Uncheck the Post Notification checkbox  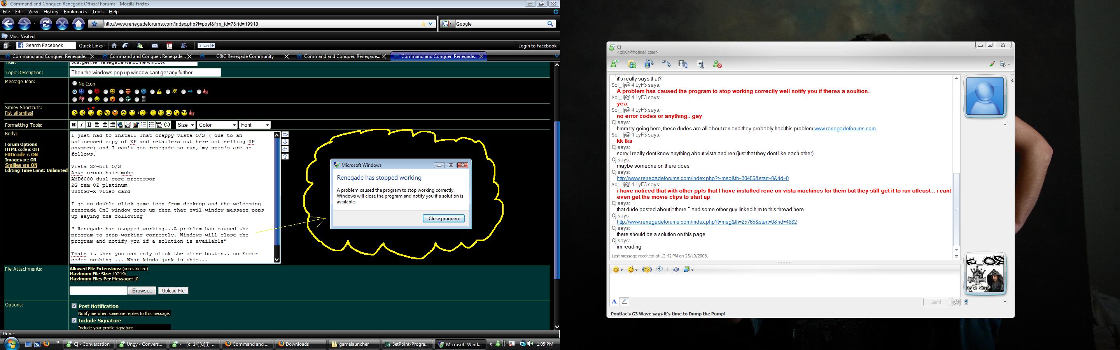pos(74,306)
